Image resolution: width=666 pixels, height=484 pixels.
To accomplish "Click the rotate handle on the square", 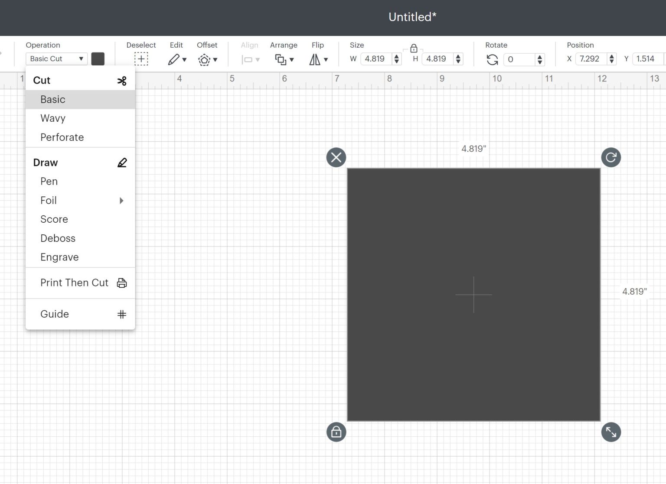I will [x=611, y=157].
